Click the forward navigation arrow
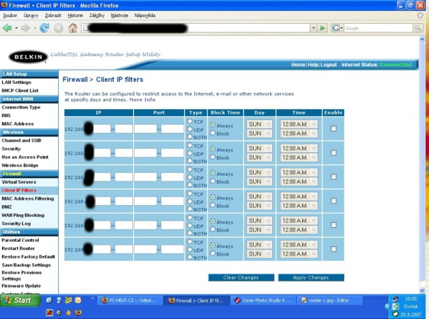This screenshot has width=429, height=319. click(x=25, y=28)
